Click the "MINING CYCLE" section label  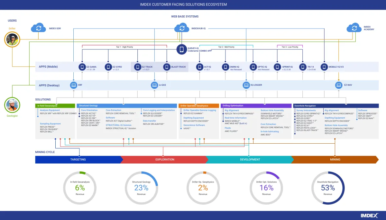click(45, 152)
